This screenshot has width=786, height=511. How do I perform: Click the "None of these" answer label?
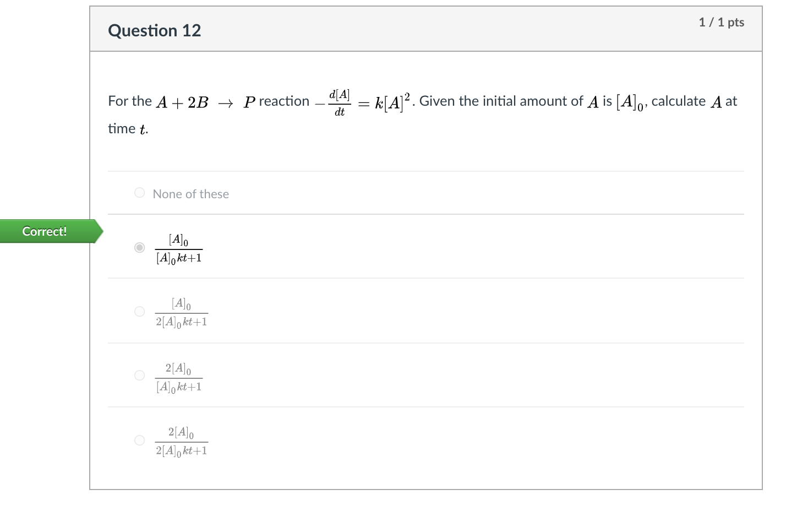191,194
